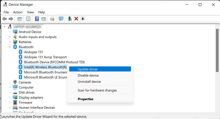220x119 pixels.
Task: Toggle the action pane toolbar icon
Action: (x=43, y=19)
